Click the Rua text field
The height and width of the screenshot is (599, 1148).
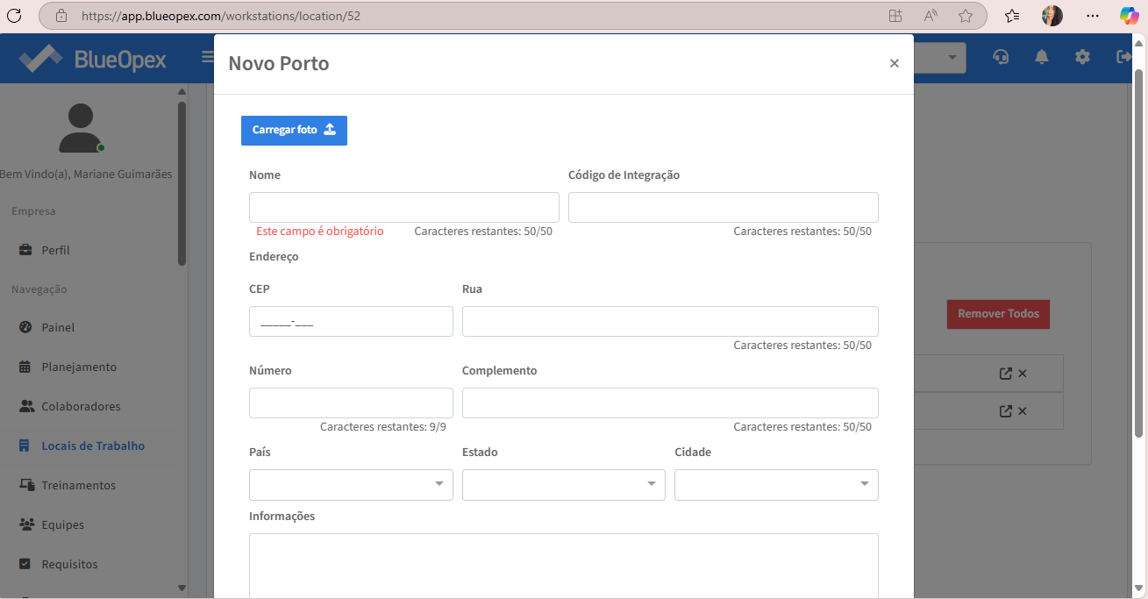670,321
